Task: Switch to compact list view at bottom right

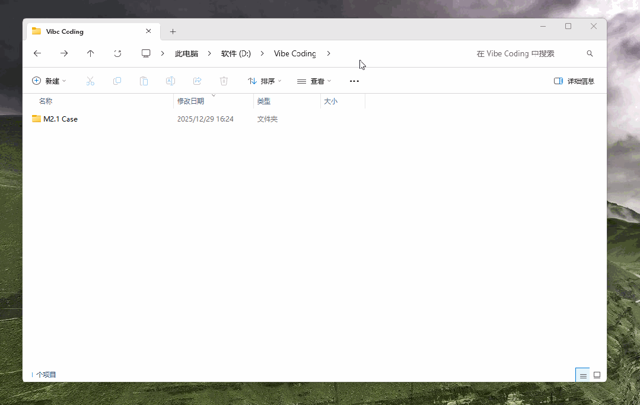Action: point(582,375)
